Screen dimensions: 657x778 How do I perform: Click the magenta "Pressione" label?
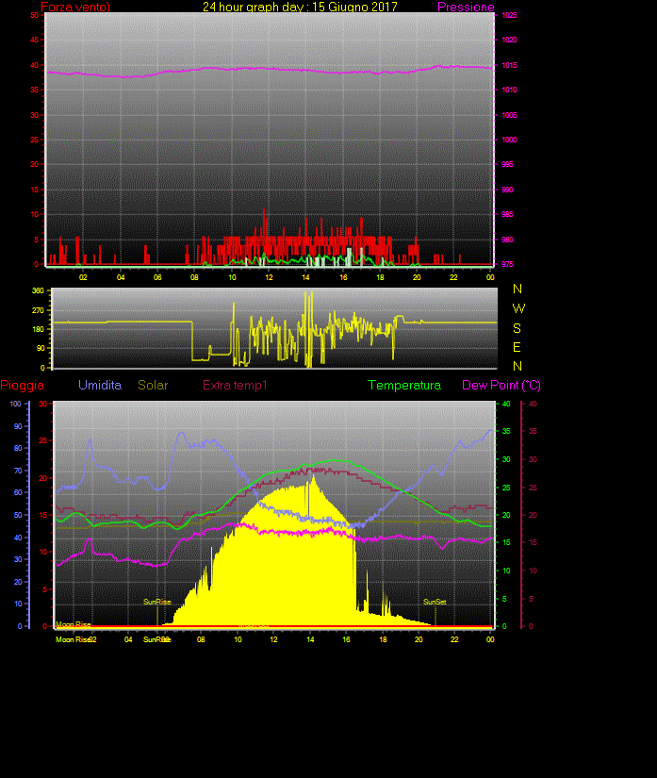pyautogui.click(x=466, y=7)
